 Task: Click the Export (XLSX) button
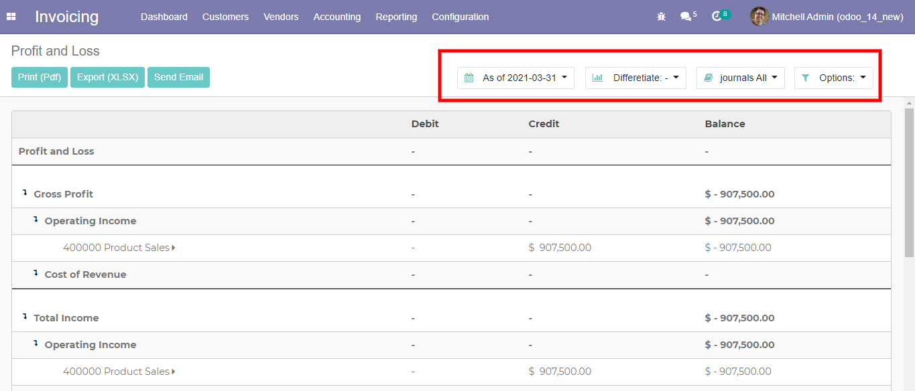point(107,77)
